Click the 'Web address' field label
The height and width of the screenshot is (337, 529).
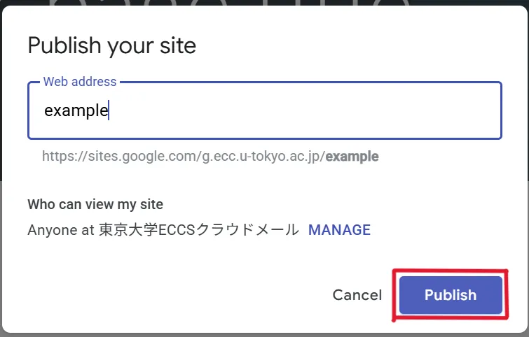coord(80,82)
